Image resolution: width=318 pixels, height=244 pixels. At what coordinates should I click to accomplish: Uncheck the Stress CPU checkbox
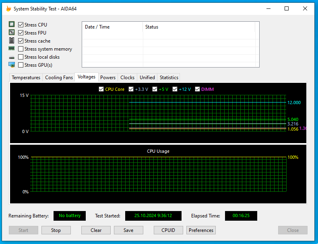(21, 25)
